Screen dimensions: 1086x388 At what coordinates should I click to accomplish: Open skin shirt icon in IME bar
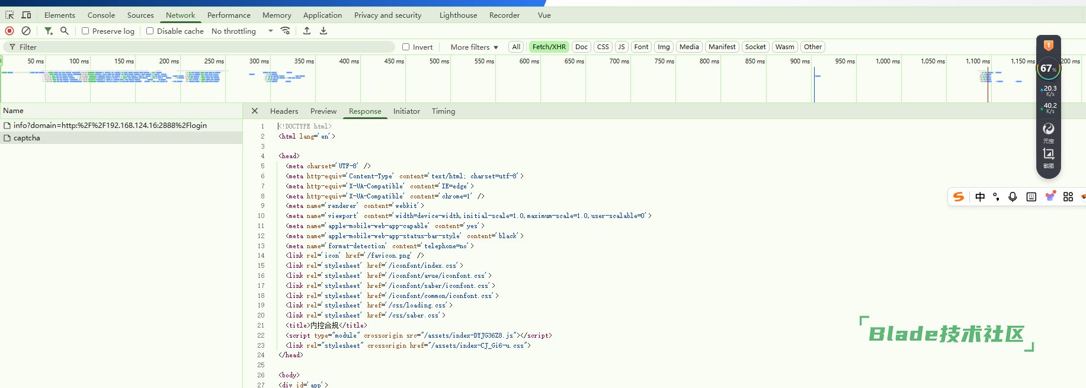[x=1050, y=197]
